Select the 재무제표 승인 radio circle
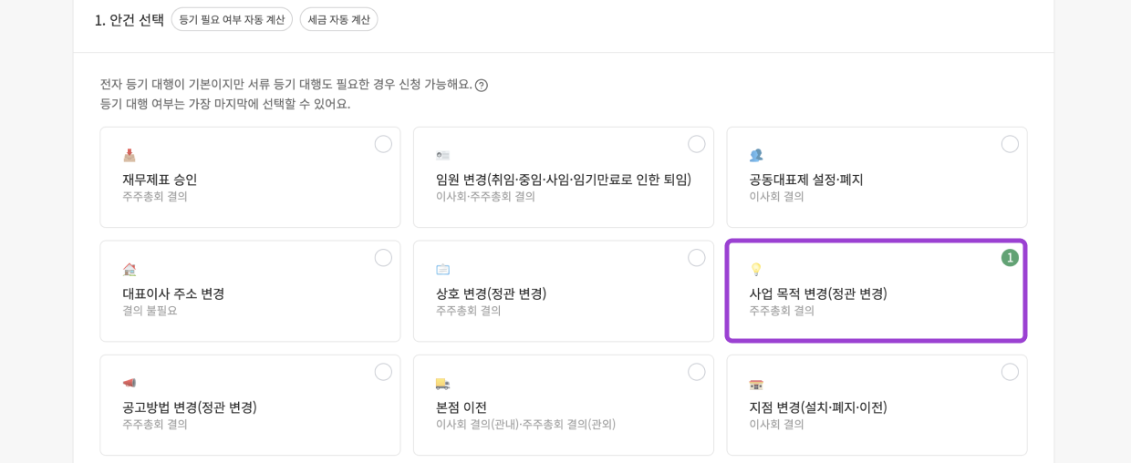The height and width of the screenshot is (463, 1131). [x=383, y=144]
